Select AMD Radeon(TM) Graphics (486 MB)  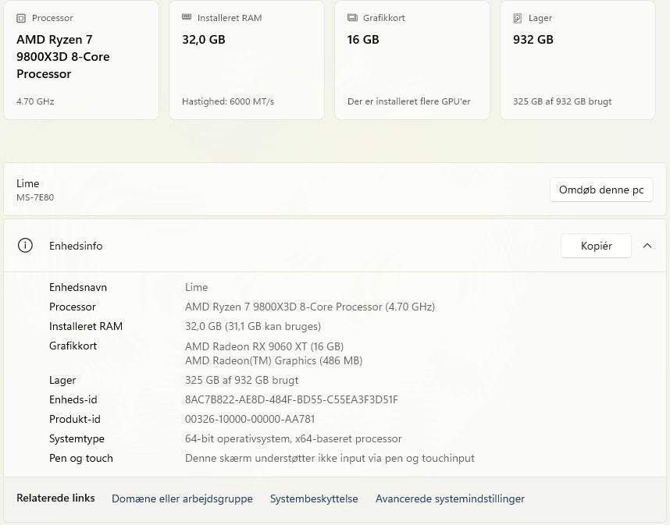point(274,360)
